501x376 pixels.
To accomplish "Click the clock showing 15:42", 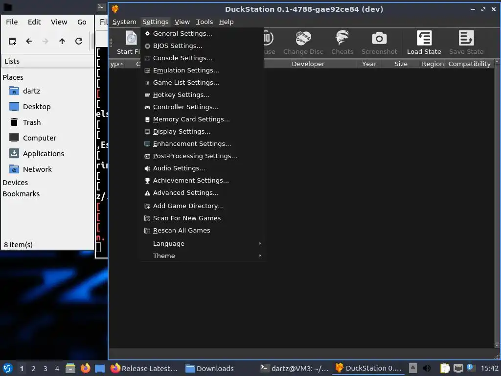I will click(489, 368).
